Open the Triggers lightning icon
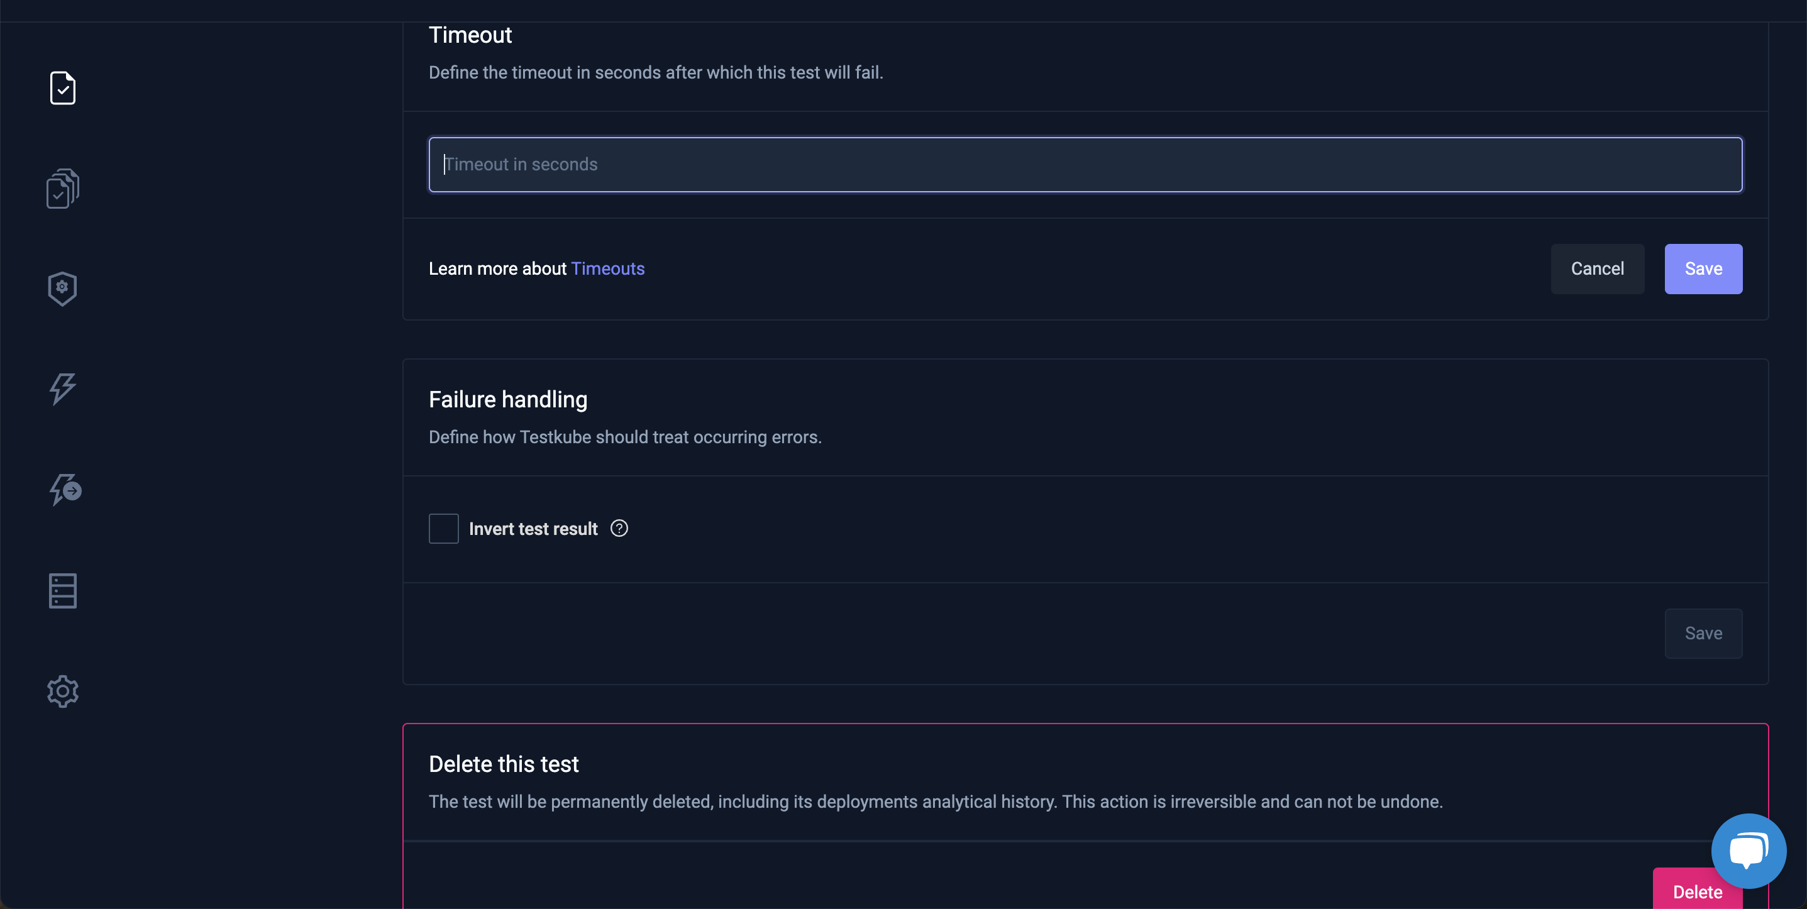Image resolution: width=1807 pixels, height=909 pixels. coord(62,389)
